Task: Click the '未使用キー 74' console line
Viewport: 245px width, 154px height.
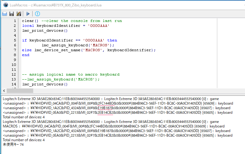Action: (x=13, y=145)
